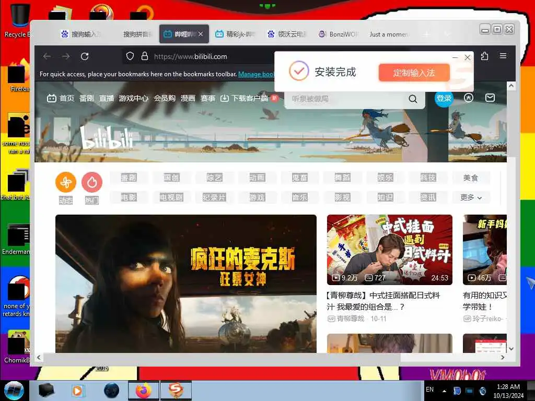535x401 pixels.
Task: Open the Manage bookmarks link
Action: [256, 74]
